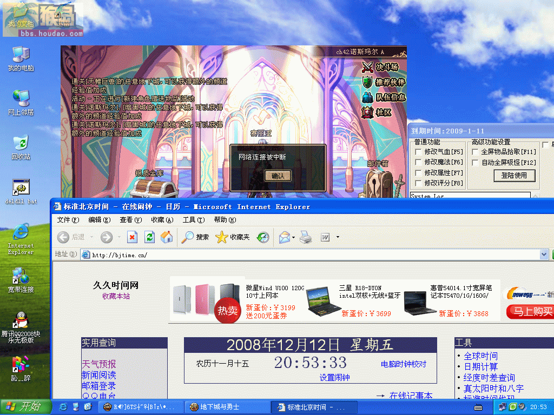The width and height of the screenshot is (554, 415).
Task: Select the 网上邻居 desktop icon
Action: (21, 103)
